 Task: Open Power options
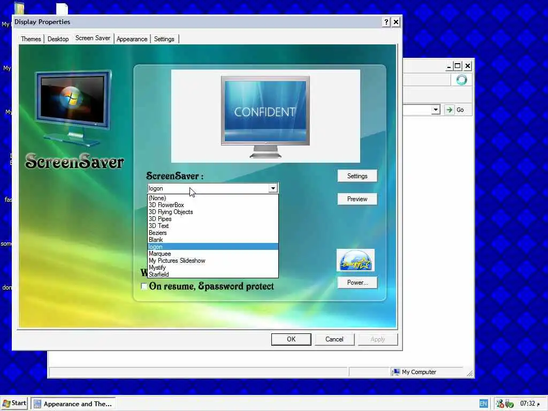point(357,283)
